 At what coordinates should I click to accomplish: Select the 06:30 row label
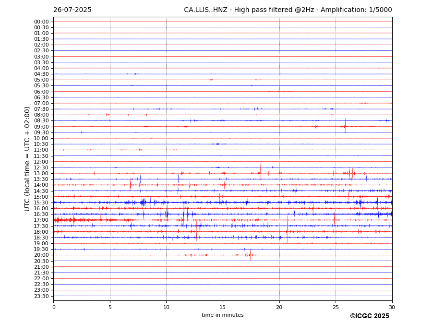(x=41, y=97)
